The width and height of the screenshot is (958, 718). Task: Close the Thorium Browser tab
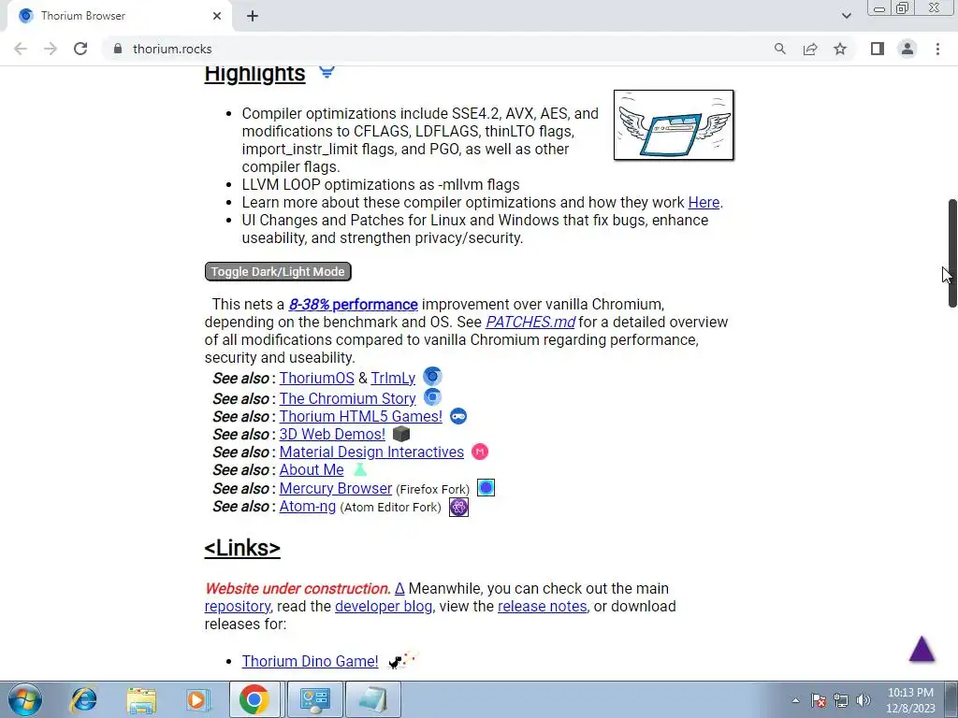217,16
